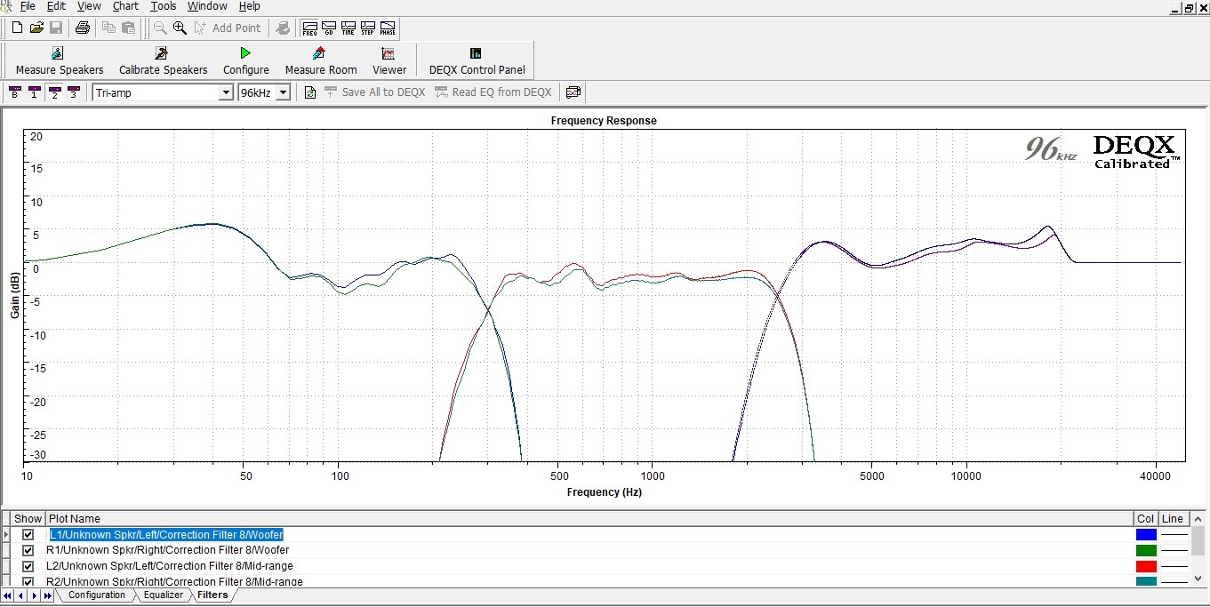This screenshot has height=607, width=1210.
Task: Click Calibrate Speakers
Action: tap(163, 61)
